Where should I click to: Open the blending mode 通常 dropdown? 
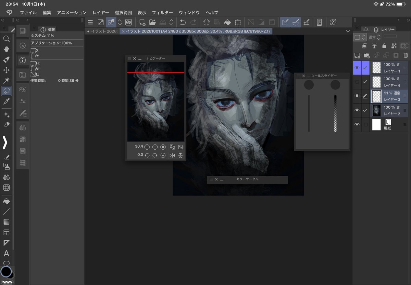374,37
